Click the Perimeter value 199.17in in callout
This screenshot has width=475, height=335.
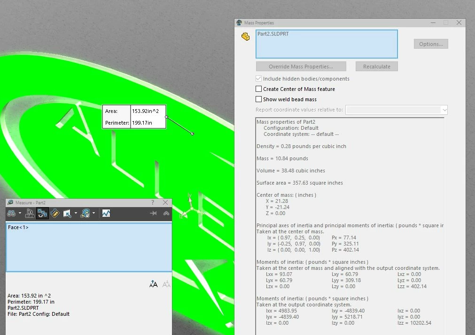point(142,123)
